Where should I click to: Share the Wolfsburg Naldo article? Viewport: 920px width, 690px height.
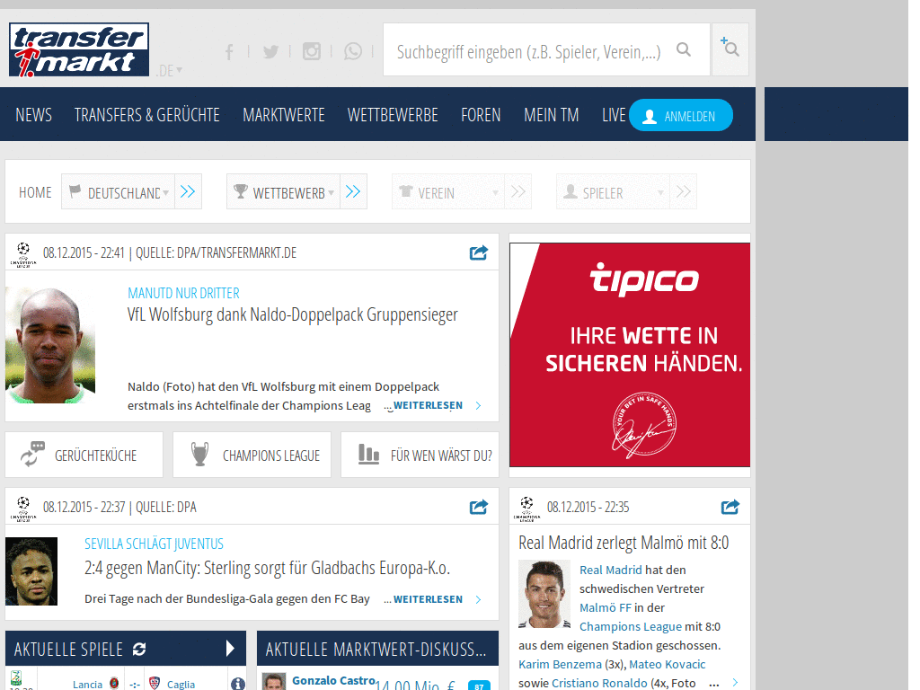(479, 252)
